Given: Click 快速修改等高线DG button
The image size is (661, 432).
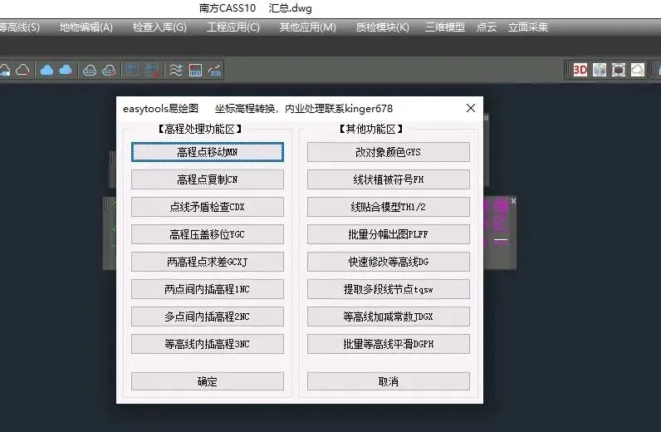Looking at the screenshot, I should point(389,262).
